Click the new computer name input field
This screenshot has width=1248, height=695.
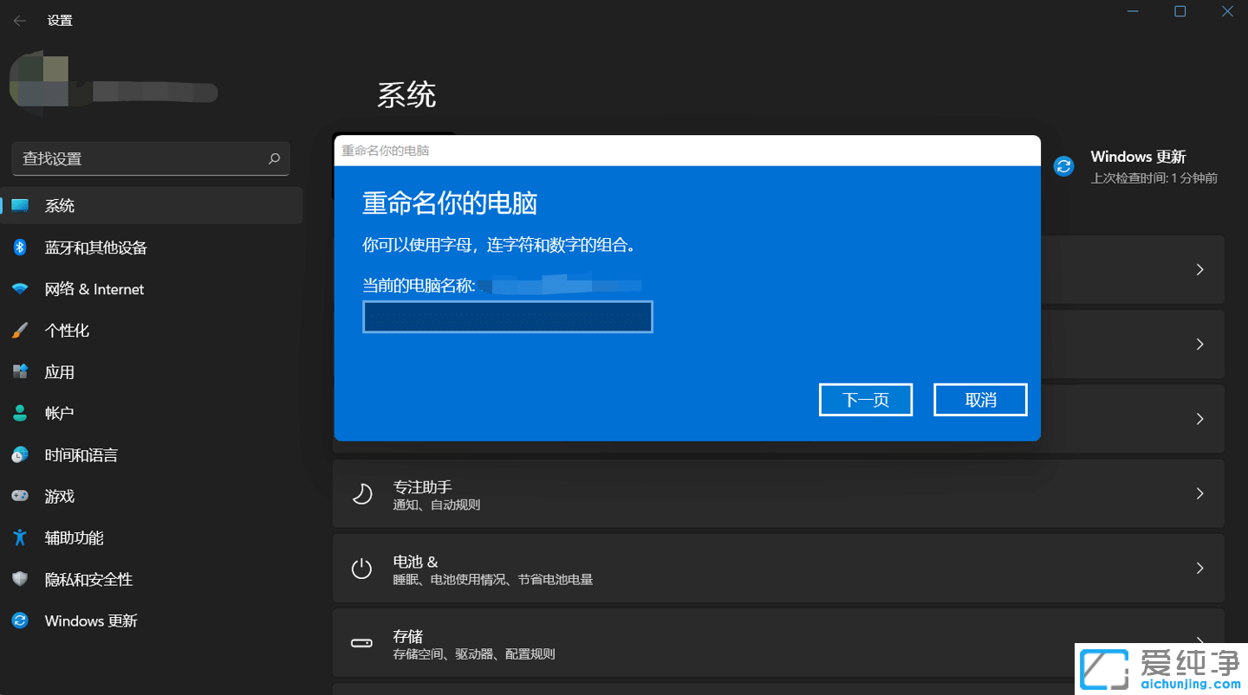tap(507, 317)
